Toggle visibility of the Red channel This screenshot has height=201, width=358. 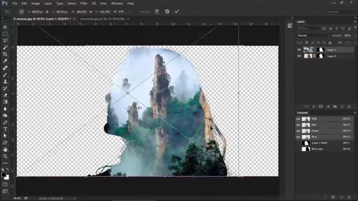click(298, 125)
